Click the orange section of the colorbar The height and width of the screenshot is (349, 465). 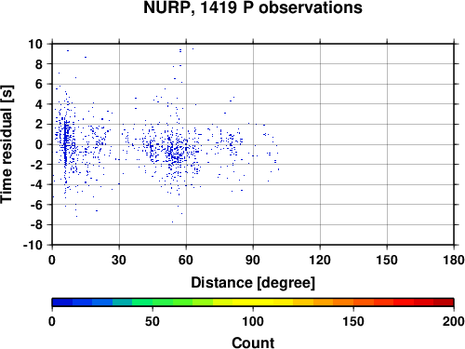[x=343, y=302]
